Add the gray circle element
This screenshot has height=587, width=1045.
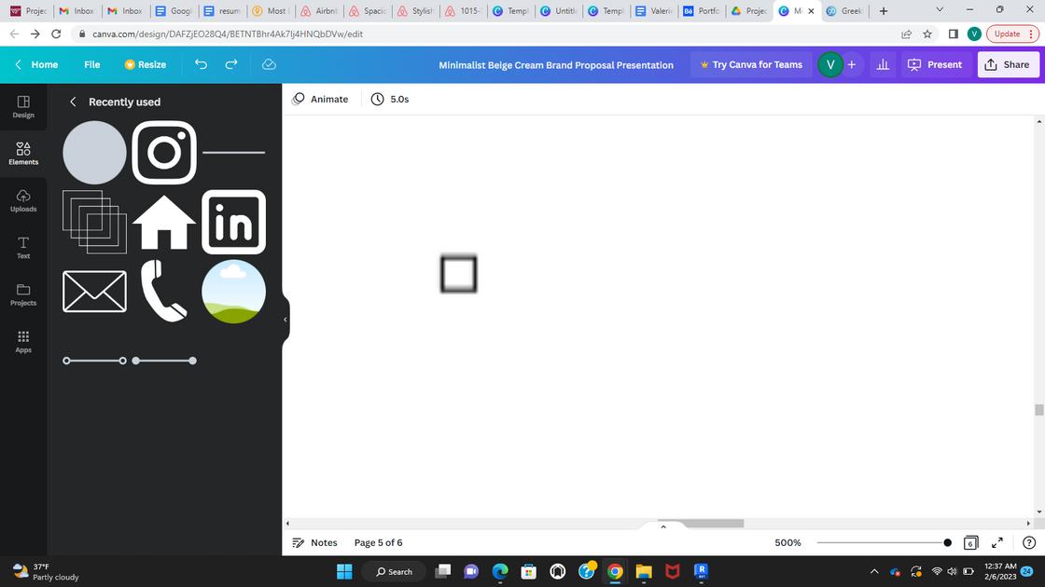click(x=94, y=153)
